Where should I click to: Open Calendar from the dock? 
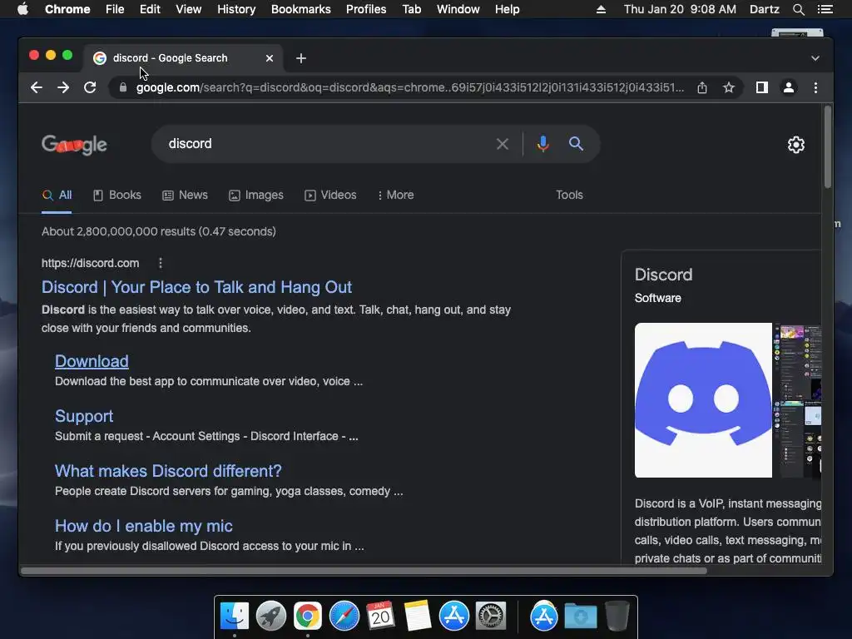380,617
